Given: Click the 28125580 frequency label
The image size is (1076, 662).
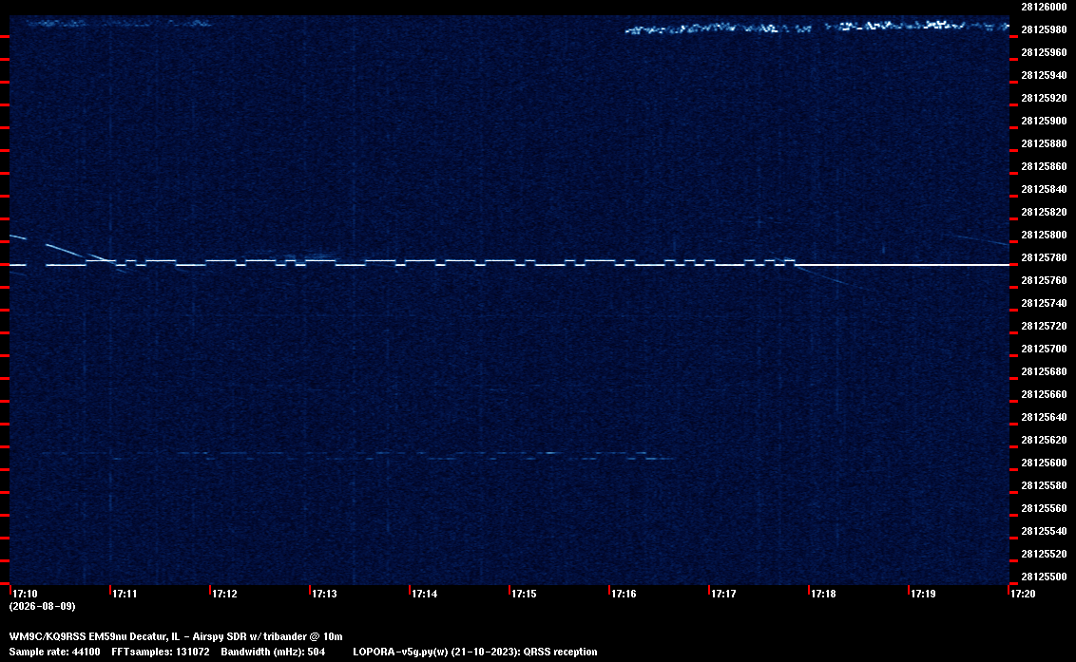Looking at the screenshot, I should click(x=1044, y=485).
